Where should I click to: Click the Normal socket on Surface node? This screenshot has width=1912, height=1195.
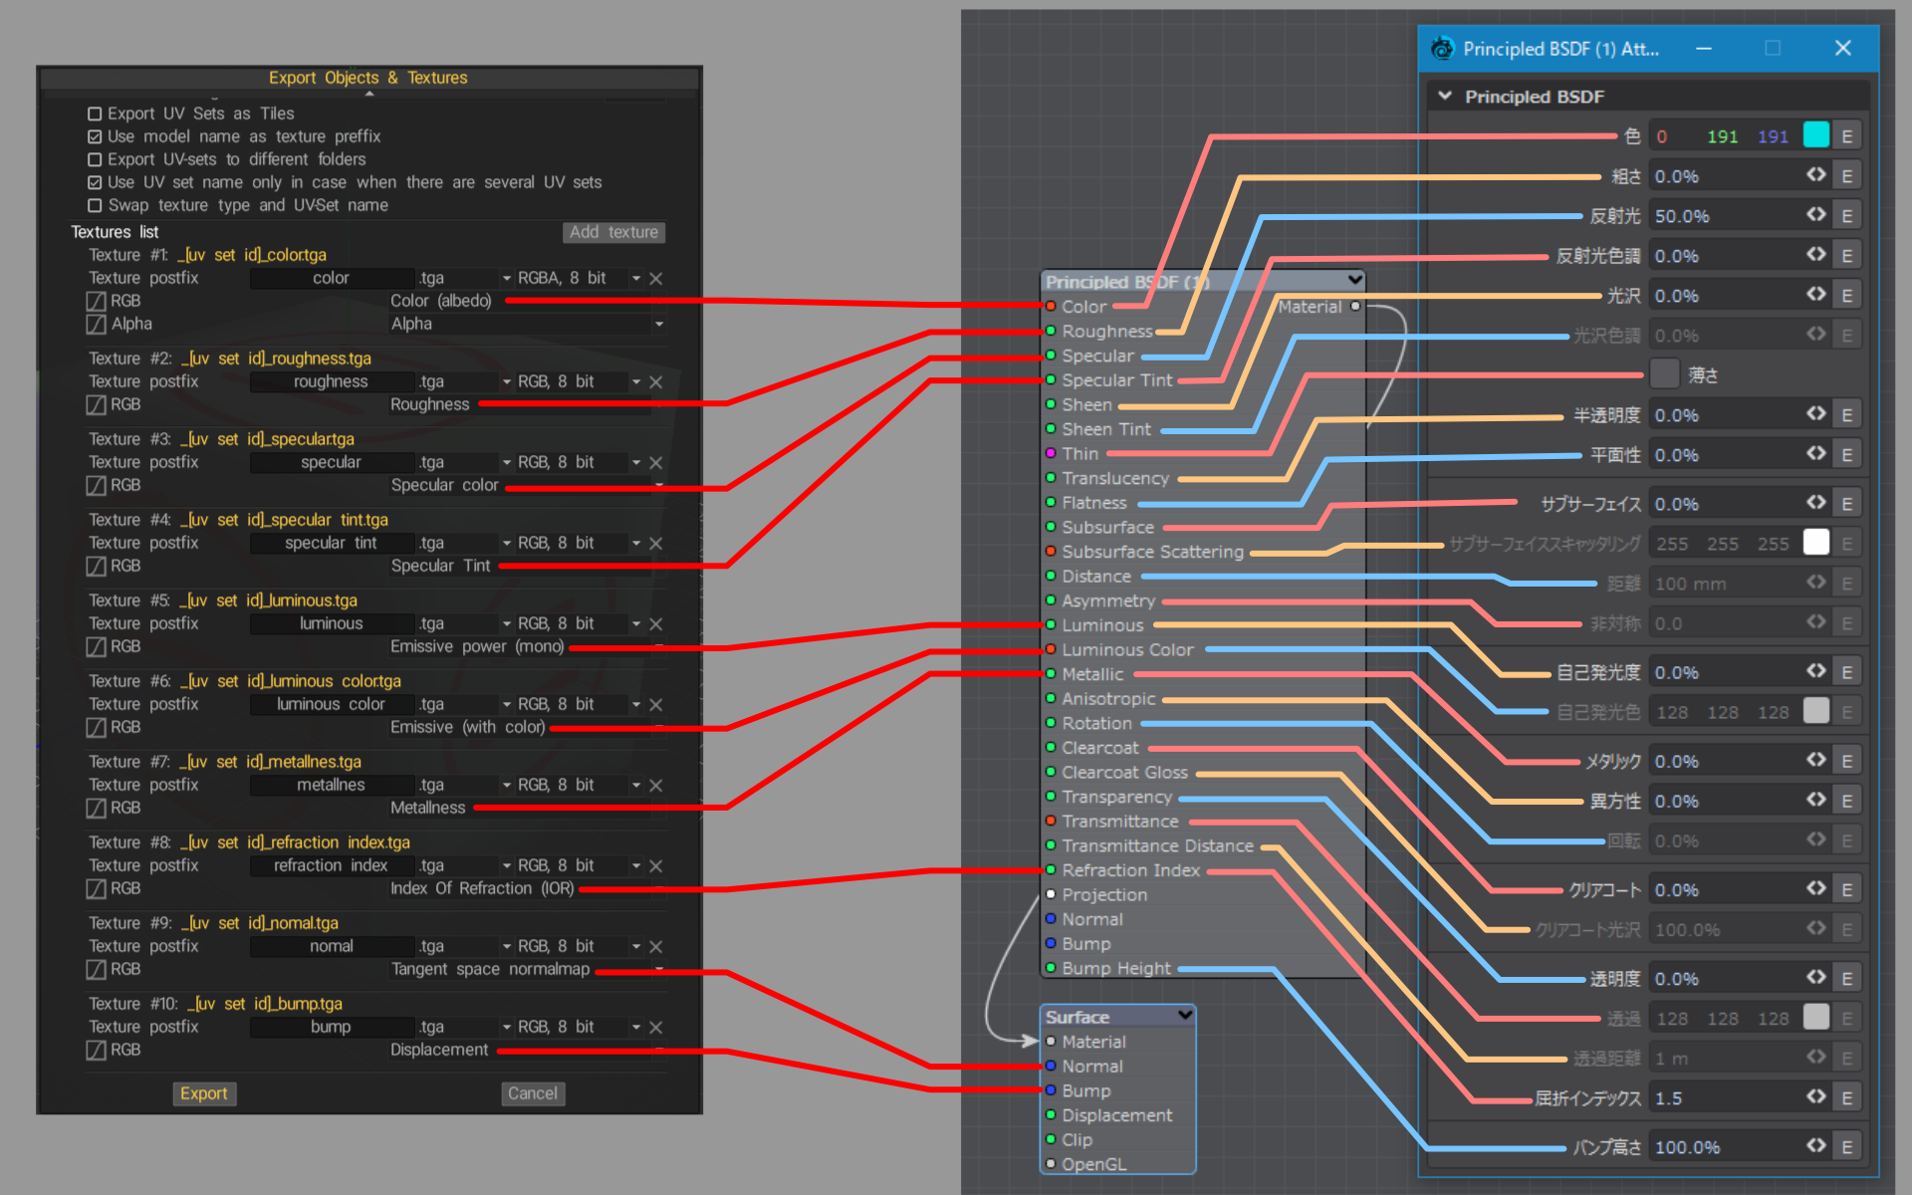pyautogui.click(x=1051, y=1067)
